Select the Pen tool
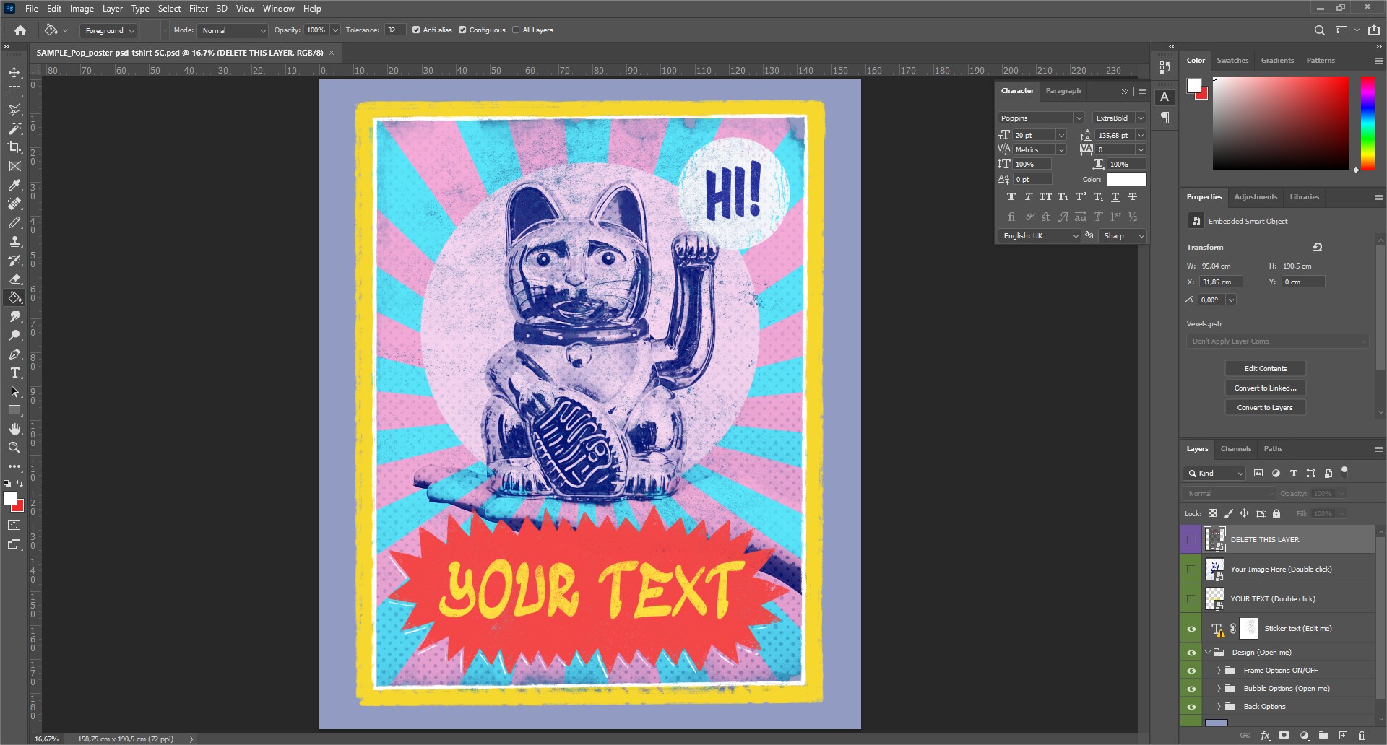The image size is (1387, 745). click(14, 354)
